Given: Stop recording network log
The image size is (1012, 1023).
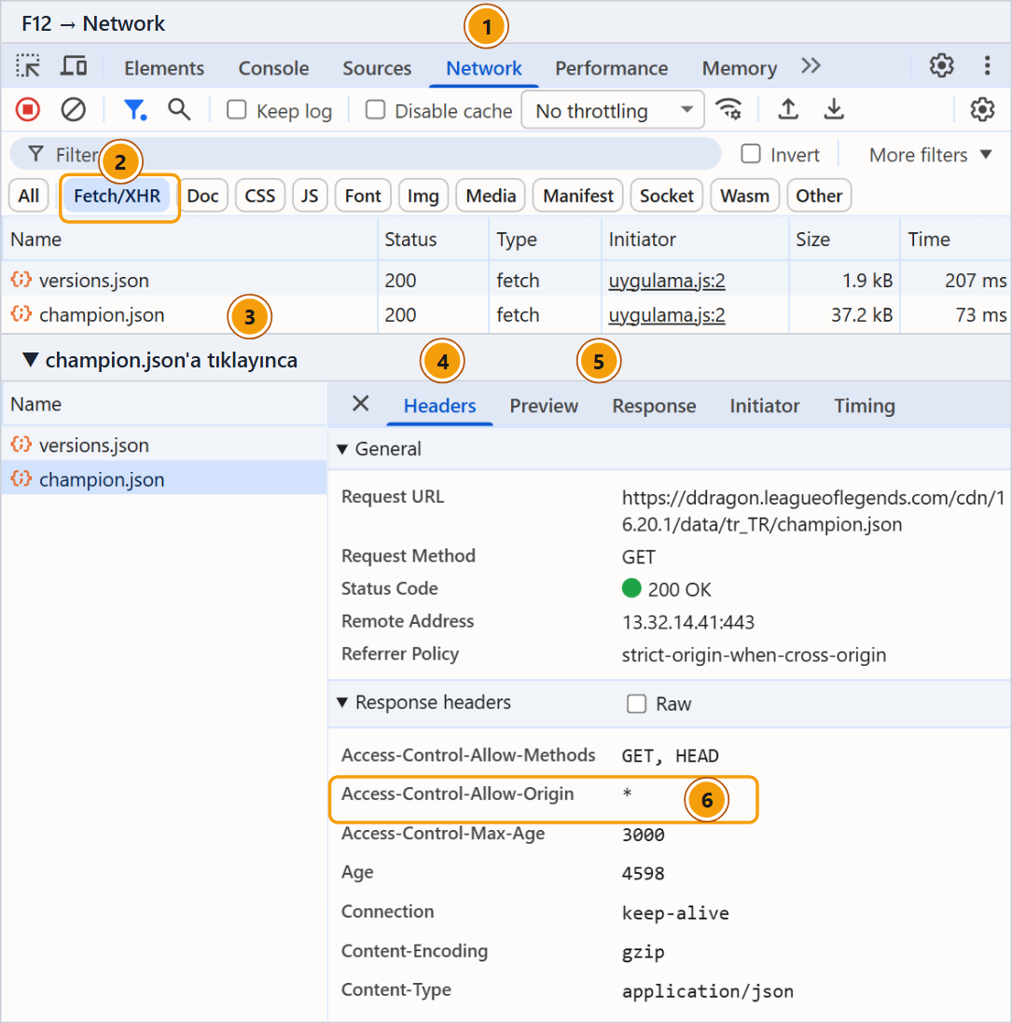Looking at the screenshot, I should pos(28,110).
